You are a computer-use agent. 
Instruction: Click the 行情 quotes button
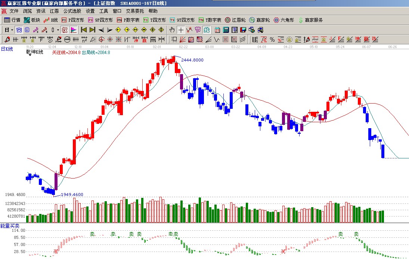[x=12, y=20]
